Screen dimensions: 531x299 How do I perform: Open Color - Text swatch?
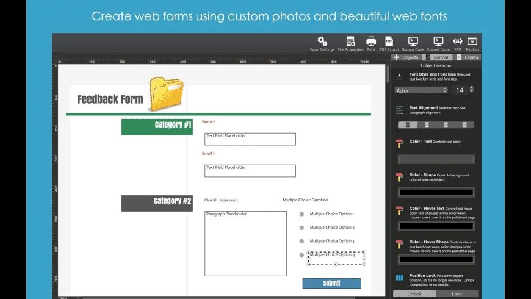point(436,159)
